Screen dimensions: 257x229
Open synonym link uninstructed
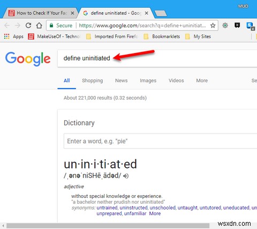[133, 208]
